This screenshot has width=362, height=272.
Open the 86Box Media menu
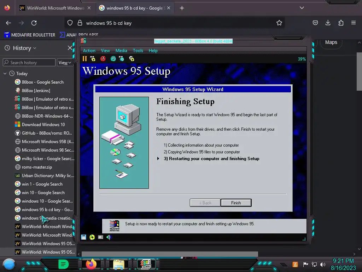(x=121, y=50)
